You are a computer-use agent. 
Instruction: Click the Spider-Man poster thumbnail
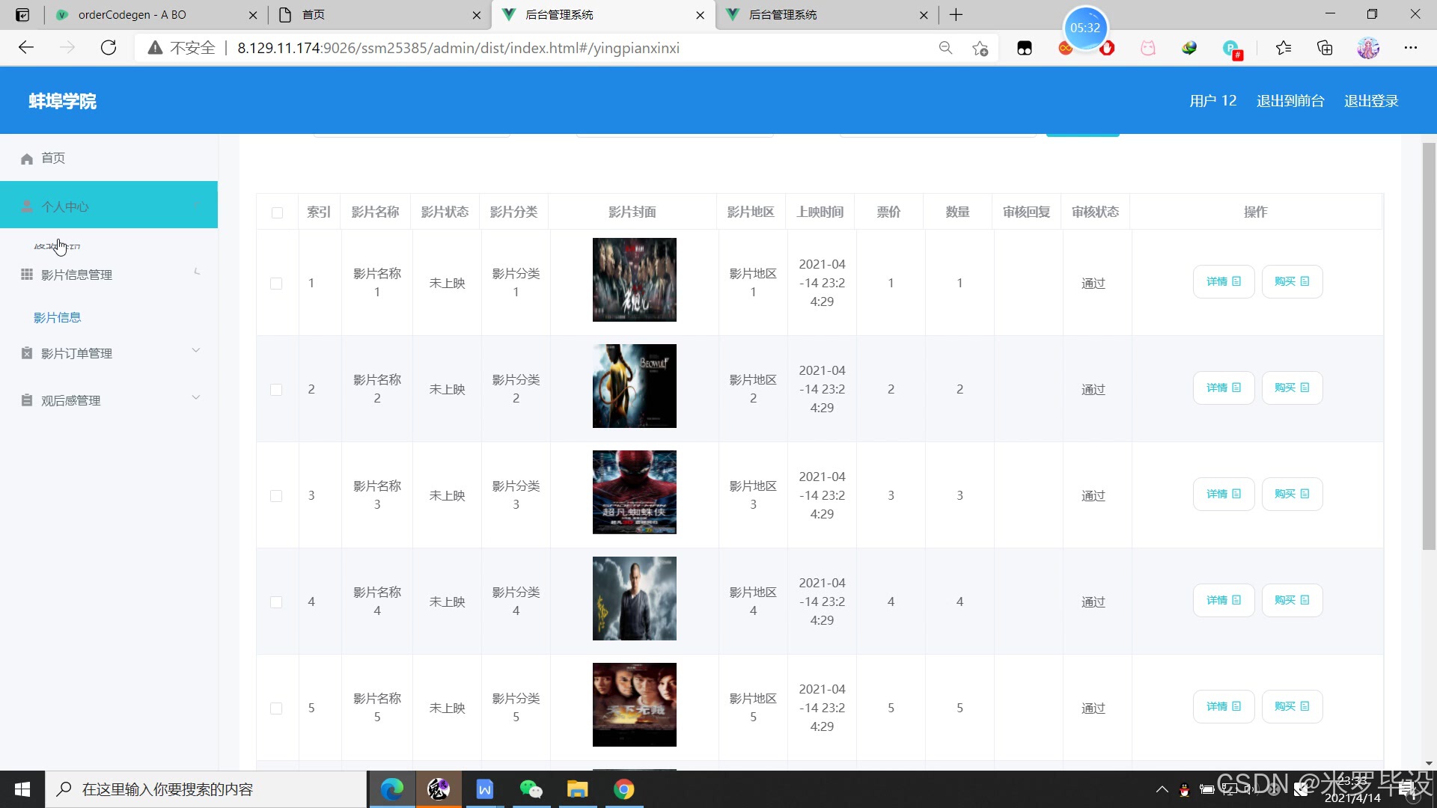tap(634, 492)
